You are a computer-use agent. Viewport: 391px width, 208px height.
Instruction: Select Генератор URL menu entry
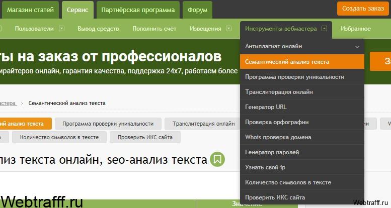pos(302,107)
